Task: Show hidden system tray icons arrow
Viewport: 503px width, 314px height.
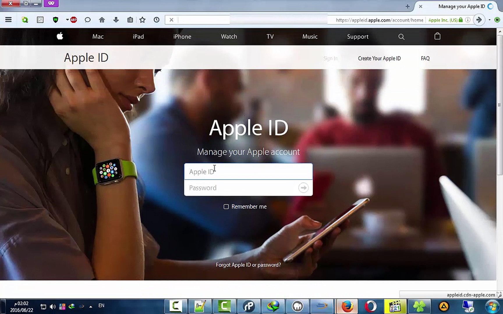Action: pyautogui.click(x=91, y=306)
